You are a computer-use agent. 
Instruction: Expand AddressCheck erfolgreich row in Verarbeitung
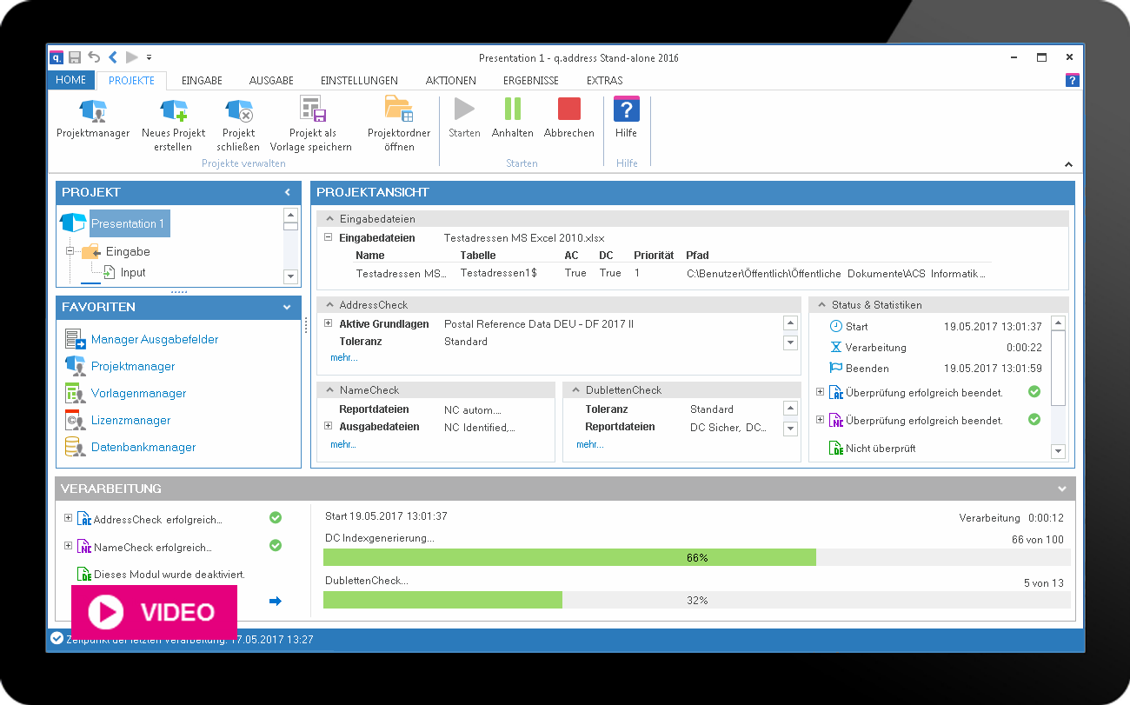[x=69, y=518]
